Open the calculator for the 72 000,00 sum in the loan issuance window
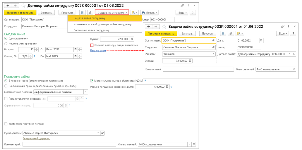 point(190,61)
